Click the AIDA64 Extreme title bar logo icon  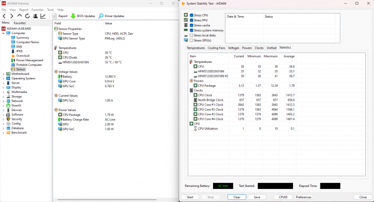point(4,3)
